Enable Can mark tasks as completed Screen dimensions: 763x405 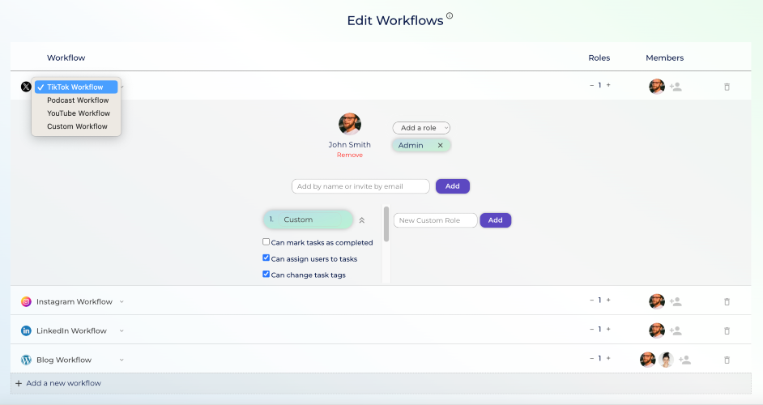tap(266, 242)
